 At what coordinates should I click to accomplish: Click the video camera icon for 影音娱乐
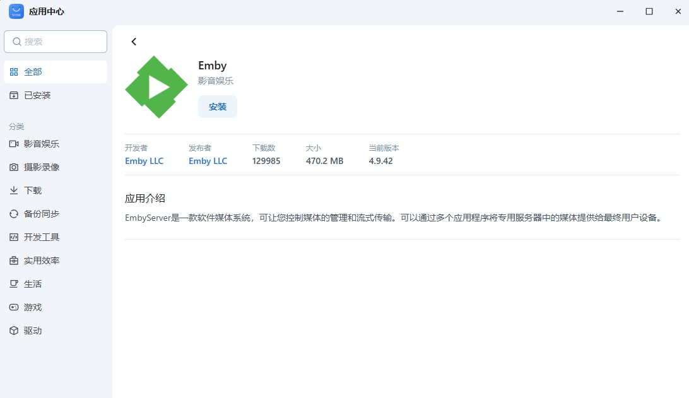tap(14, 144)
